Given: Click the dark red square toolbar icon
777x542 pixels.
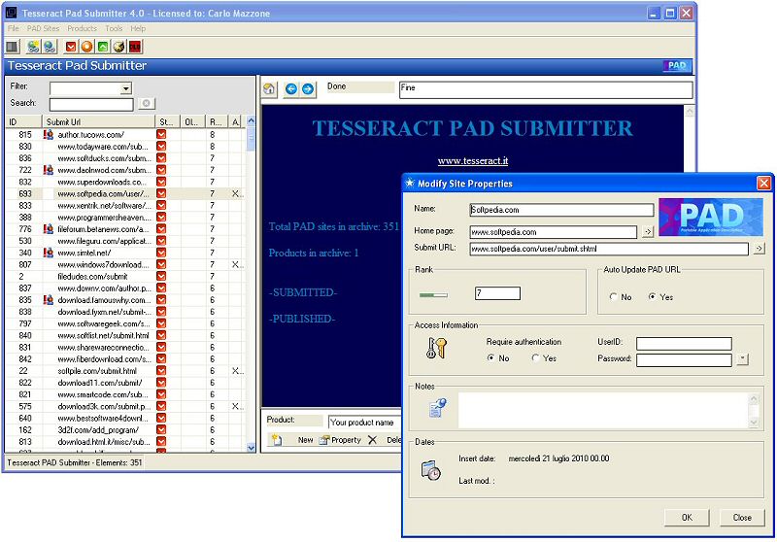Looking at the screenshot, I should 135,47.
